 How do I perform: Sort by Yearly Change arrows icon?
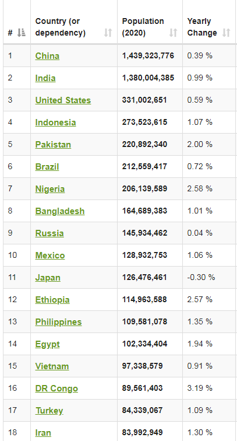pos(226,33)
